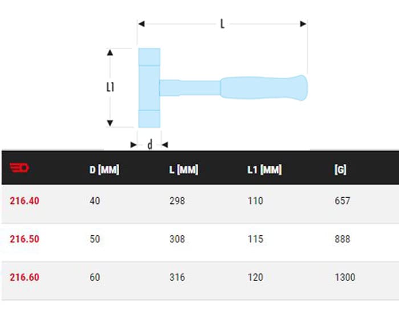Open product reference 216.40
The height and width of the screenshot is (319, 399).
click(25, 201)
